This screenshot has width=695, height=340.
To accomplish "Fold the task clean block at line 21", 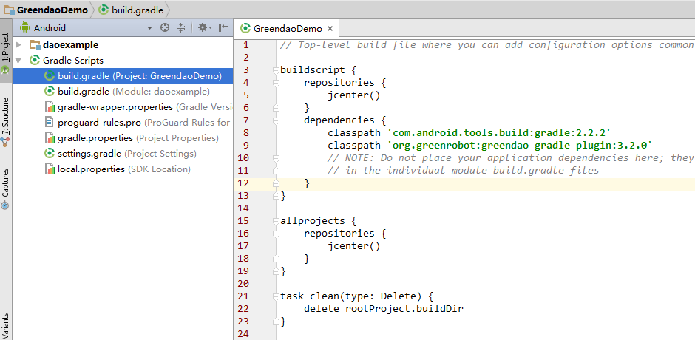I will (x=276, y=296).
